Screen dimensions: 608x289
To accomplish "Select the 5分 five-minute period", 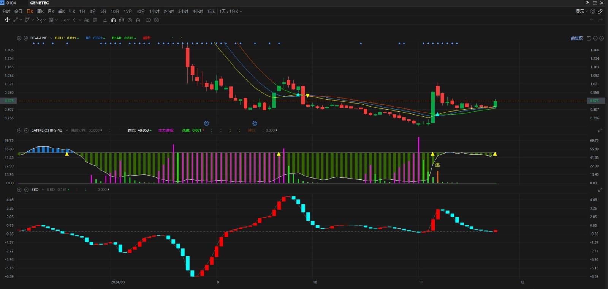I will (x=103, y=11).
